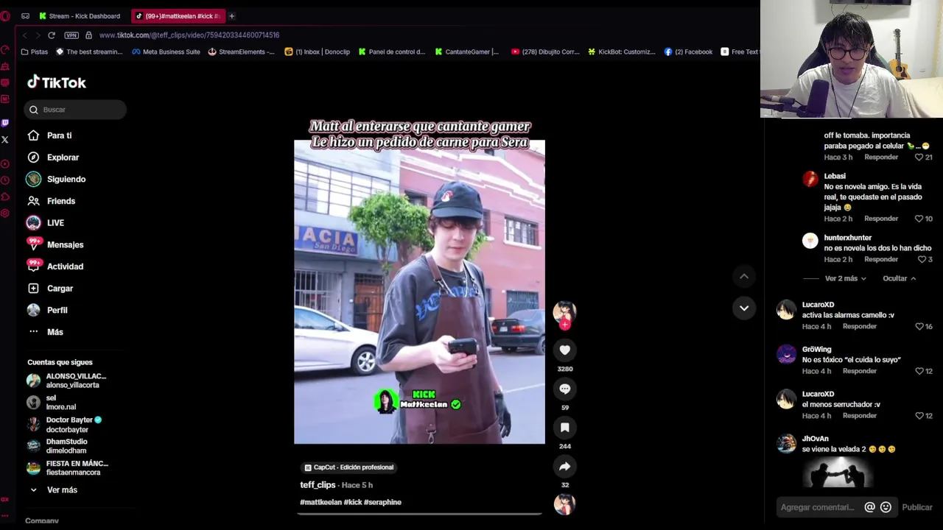Open X icon in browser sidebar
Screen dimensions: 943x530
click(x=5, y=140)
